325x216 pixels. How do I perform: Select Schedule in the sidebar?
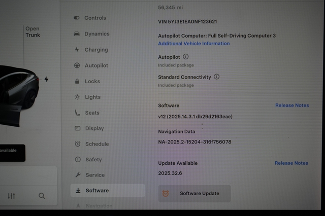(x=91, y=144)
